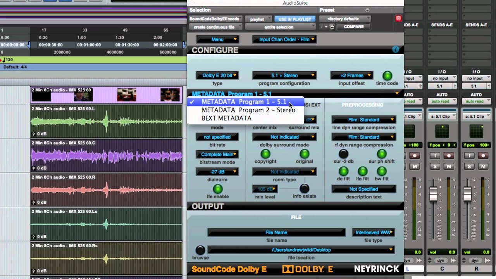This screenshot has height=279, width=496.
Task: Toggle the bw filt button
Action: (x=382, y=171)
